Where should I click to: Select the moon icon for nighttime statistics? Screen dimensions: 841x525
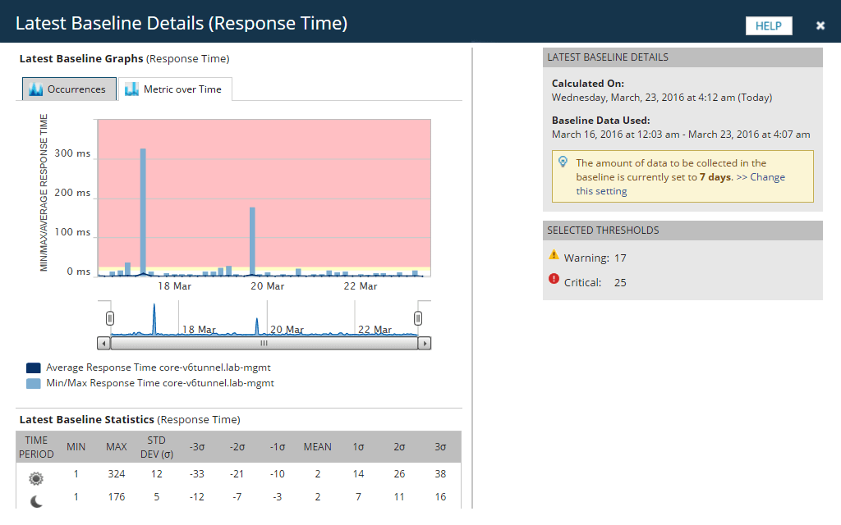[x=34, y=499]
